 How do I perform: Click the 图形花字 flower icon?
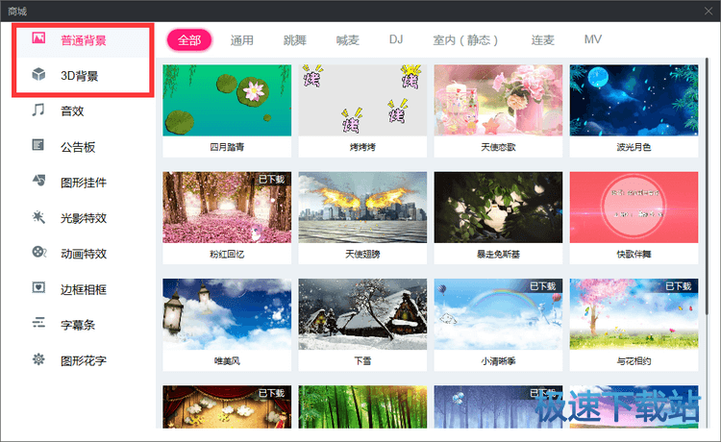[x=38, y=358]
